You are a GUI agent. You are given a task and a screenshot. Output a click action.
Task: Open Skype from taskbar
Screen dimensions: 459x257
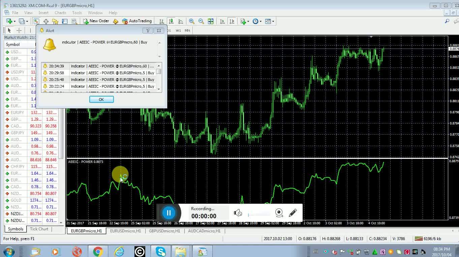click(160, 251)
